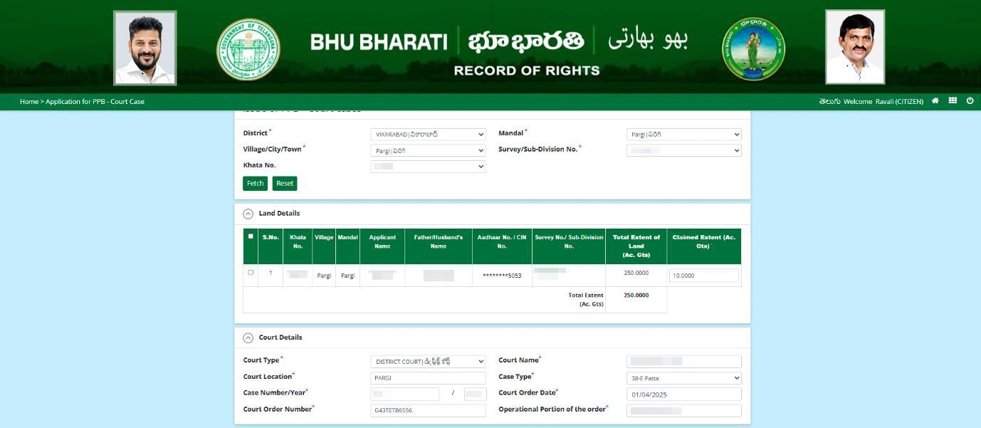Open the District dropdown showing VIKARABAD
981x428 pixels.
(x=428, y=135)
